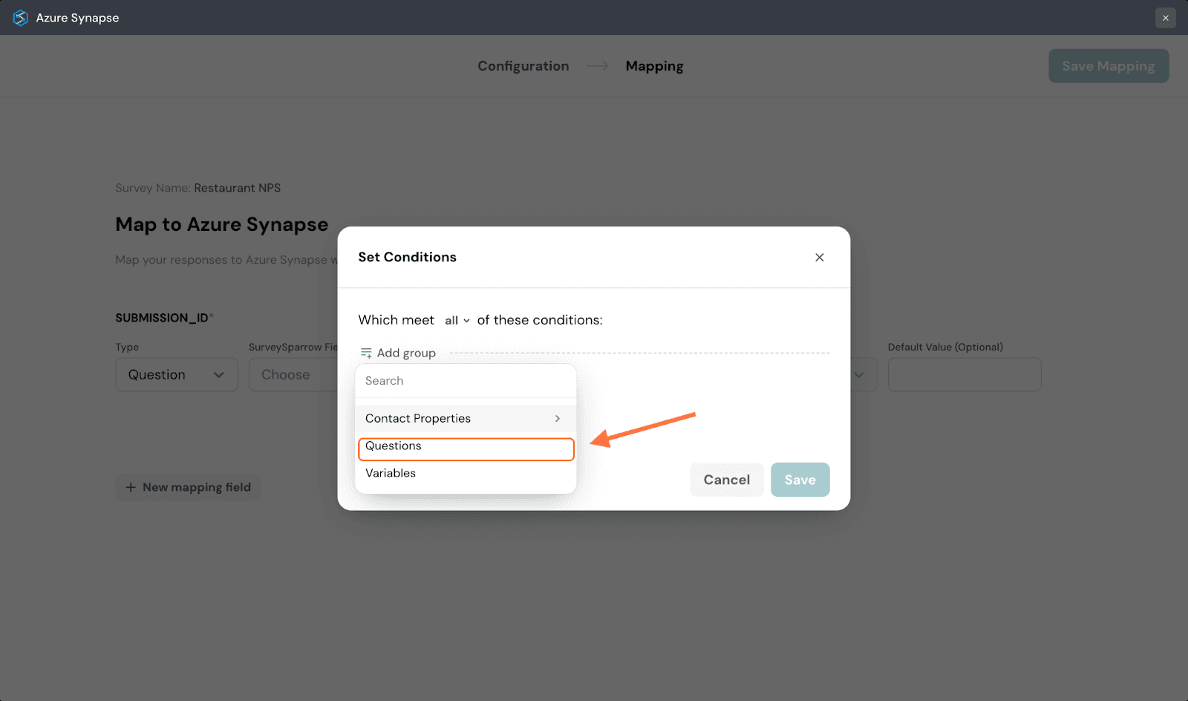Screen dimensions: 1188x701
Task: Close the Set Conditions dialog
Action: coord(819,258)
